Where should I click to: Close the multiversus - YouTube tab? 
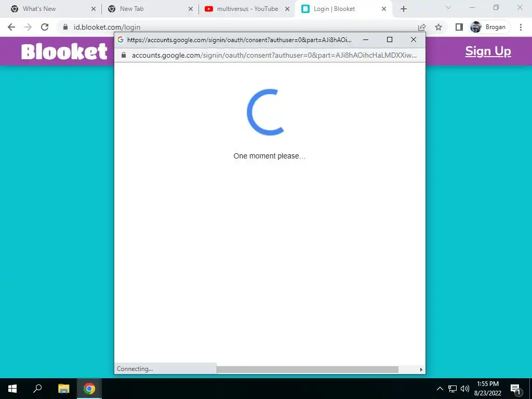pos(287,9)
